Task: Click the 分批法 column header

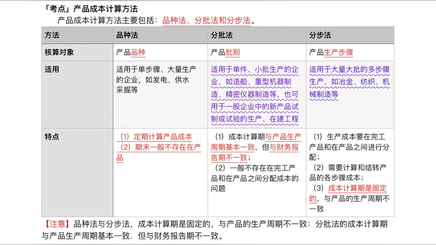Action: (220, 35)
